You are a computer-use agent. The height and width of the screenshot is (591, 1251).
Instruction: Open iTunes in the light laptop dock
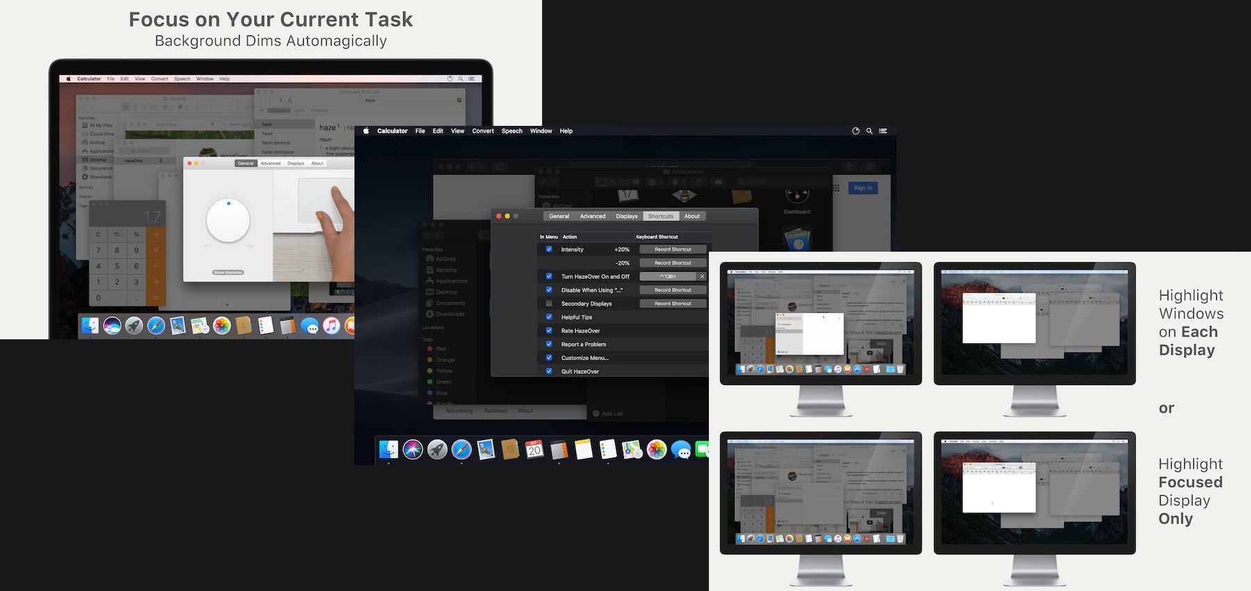pos(332,325)
